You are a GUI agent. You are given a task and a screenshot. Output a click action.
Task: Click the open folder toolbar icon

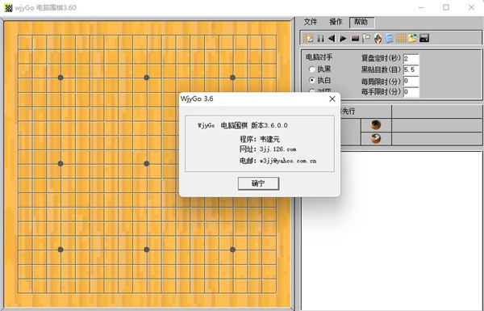tap(412, 38)
